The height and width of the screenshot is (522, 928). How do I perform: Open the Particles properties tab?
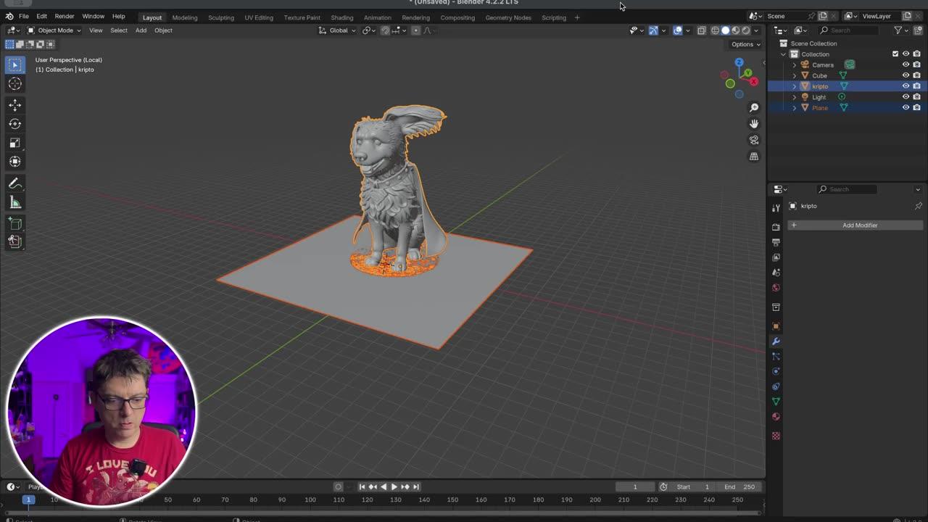(776, 356)
